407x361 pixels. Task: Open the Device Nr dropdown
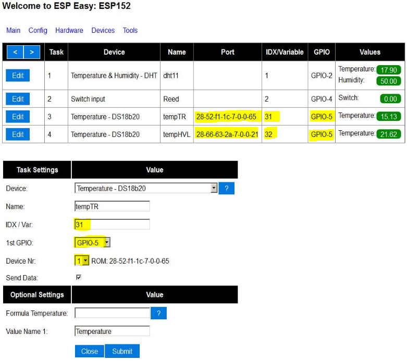82,260
